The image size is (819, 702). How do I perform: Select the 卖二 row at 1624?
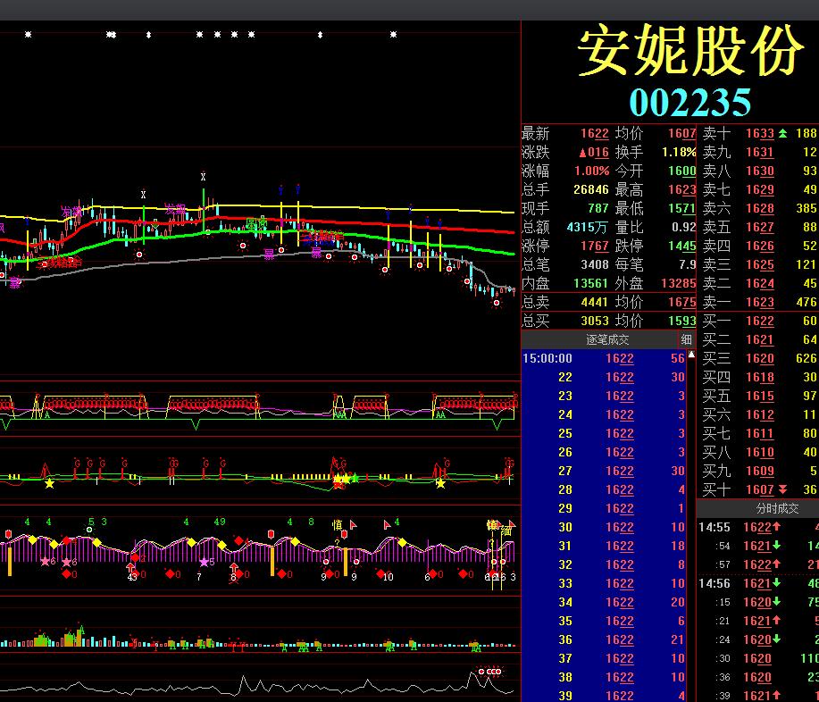point(758,284)
